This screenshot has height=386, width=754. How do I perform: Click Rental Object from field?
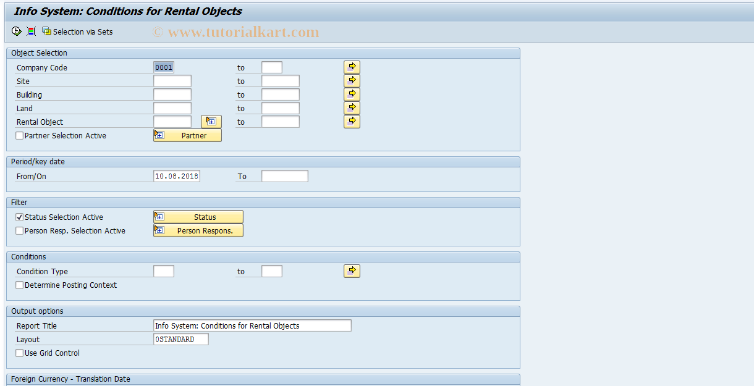[x=172, y=122]
